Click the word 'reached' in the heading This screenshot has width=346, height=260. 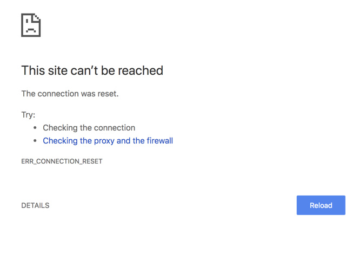[141, 70]
